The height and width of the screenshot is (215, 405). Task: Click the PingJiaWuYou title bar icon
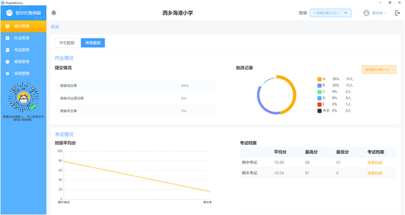click(3, 3)
